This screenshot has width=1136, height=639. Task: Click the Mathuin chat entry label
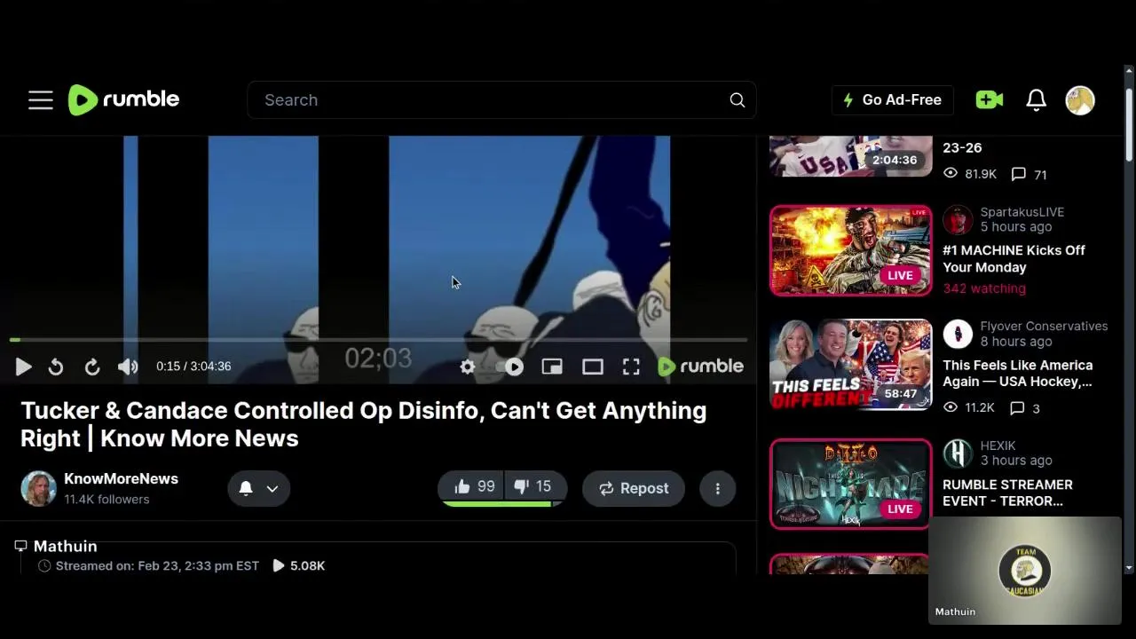coord(65,547)
